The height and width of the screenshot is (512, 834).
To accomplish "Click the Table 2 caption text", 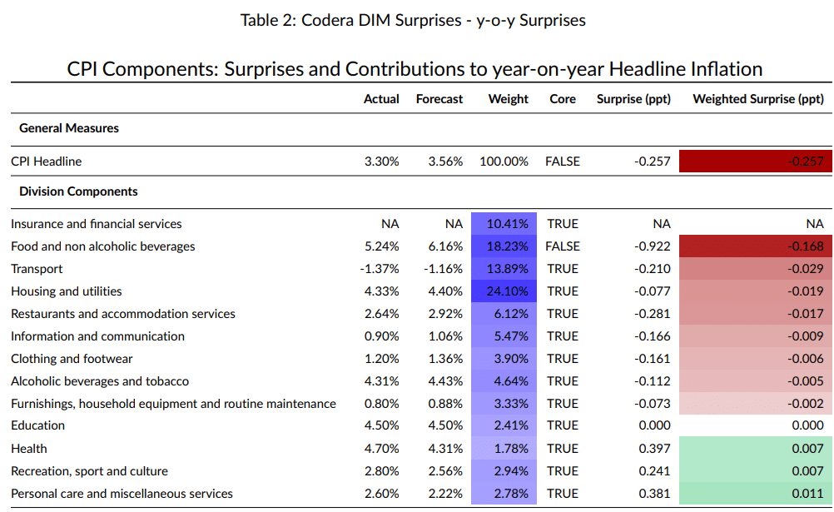I will pyautogui.click(x=413, y=20).
